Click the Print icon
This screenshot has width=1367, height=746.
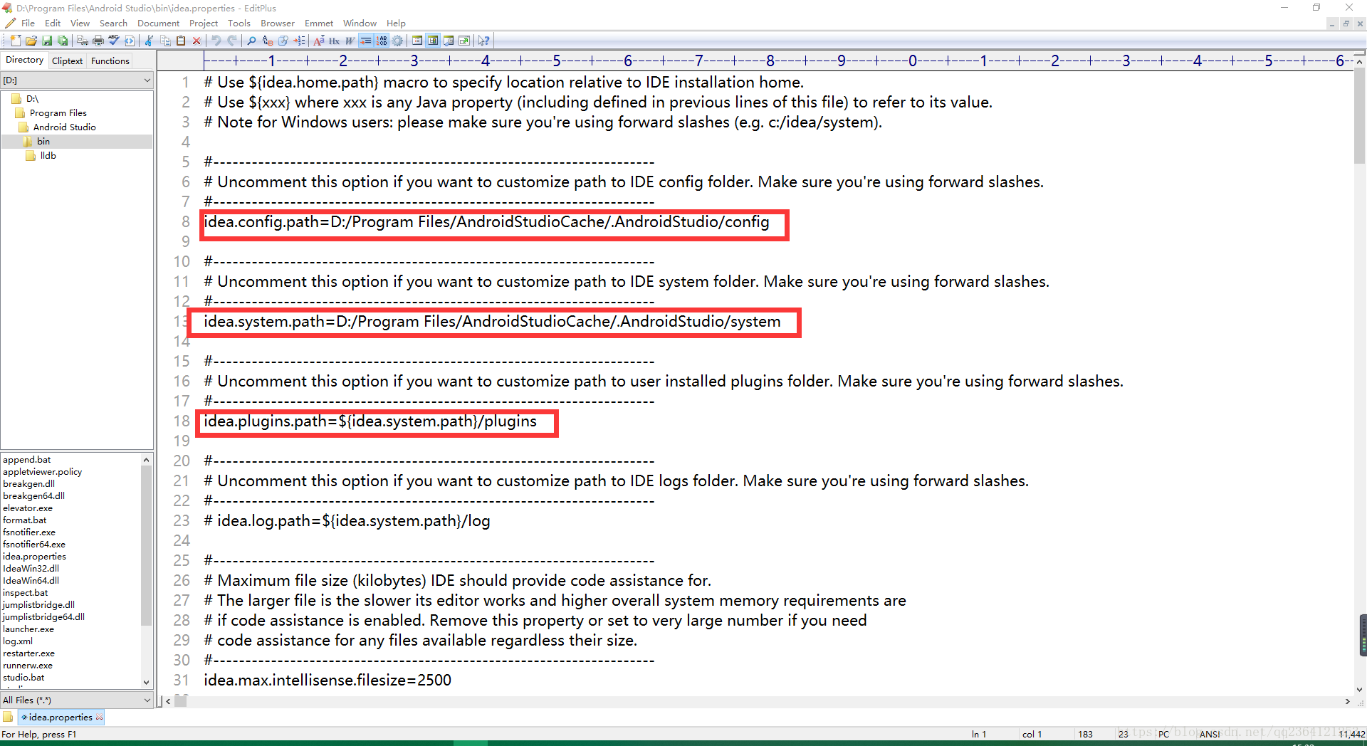98,41
